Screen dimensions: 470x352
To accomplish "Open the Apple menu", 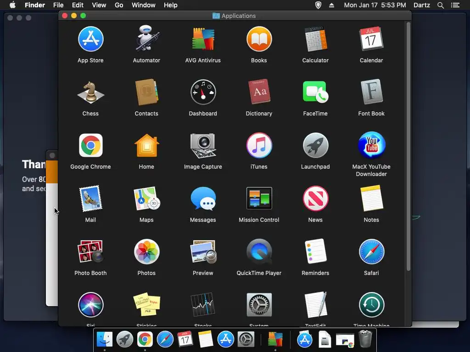I will coord(12,5).
